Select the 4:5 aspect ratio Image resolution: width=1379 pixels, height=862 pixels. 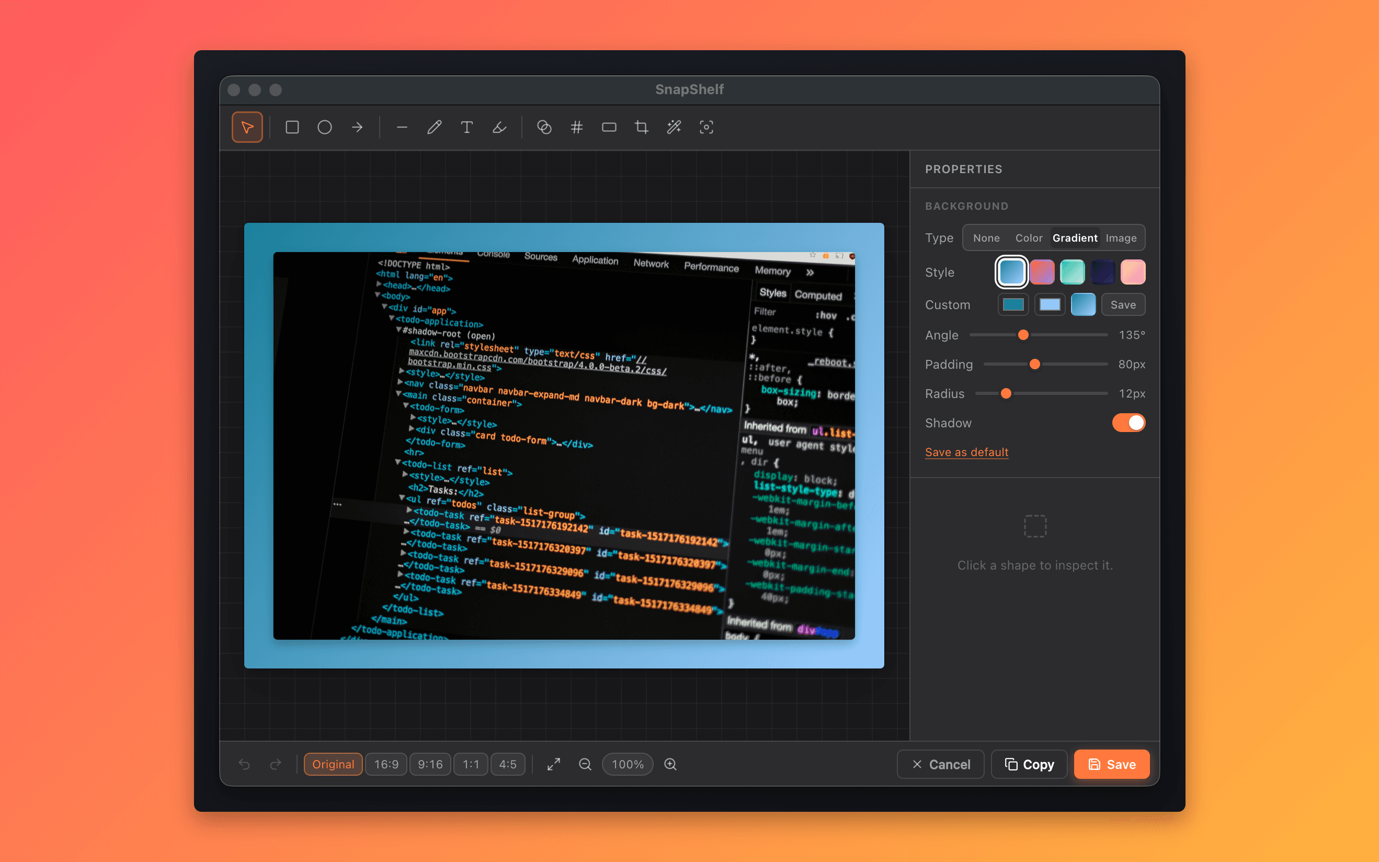pos(508,764)
